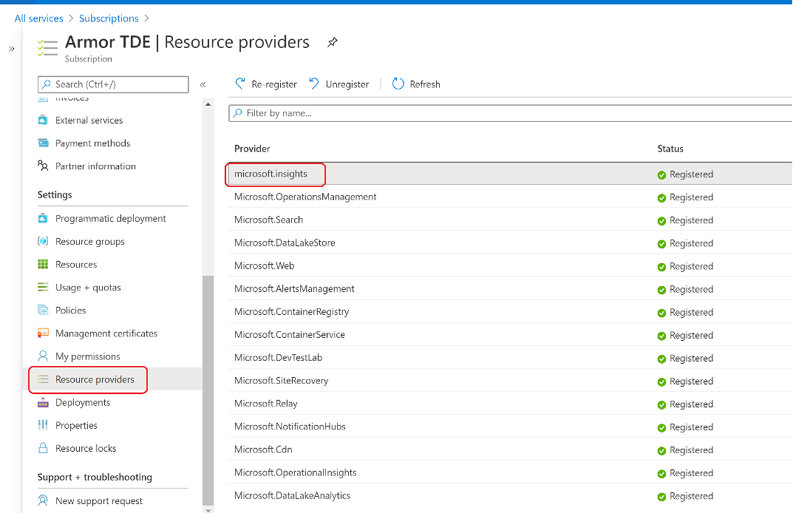This screenshot has height=516, width=793.
Task: Navigate to the Subscriptions breadcrumb link
Action: coord(108,18)
